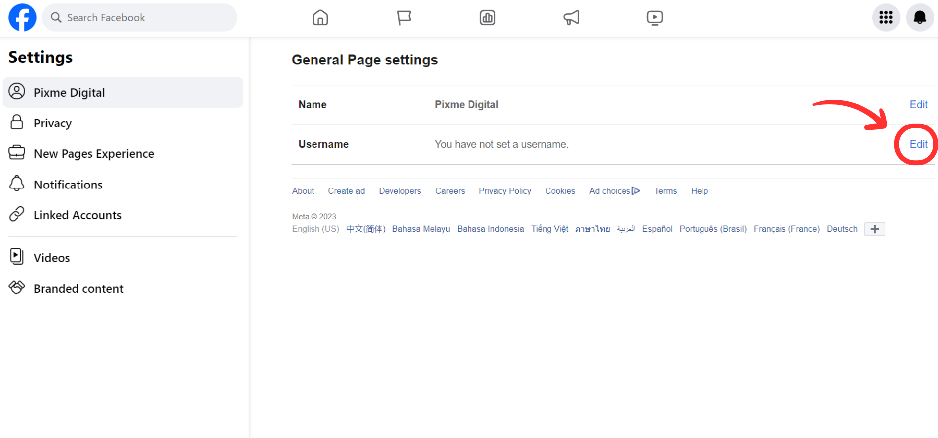Screen dimensions: 938x438
Task: Edit the Username setting
Action: 918,144
